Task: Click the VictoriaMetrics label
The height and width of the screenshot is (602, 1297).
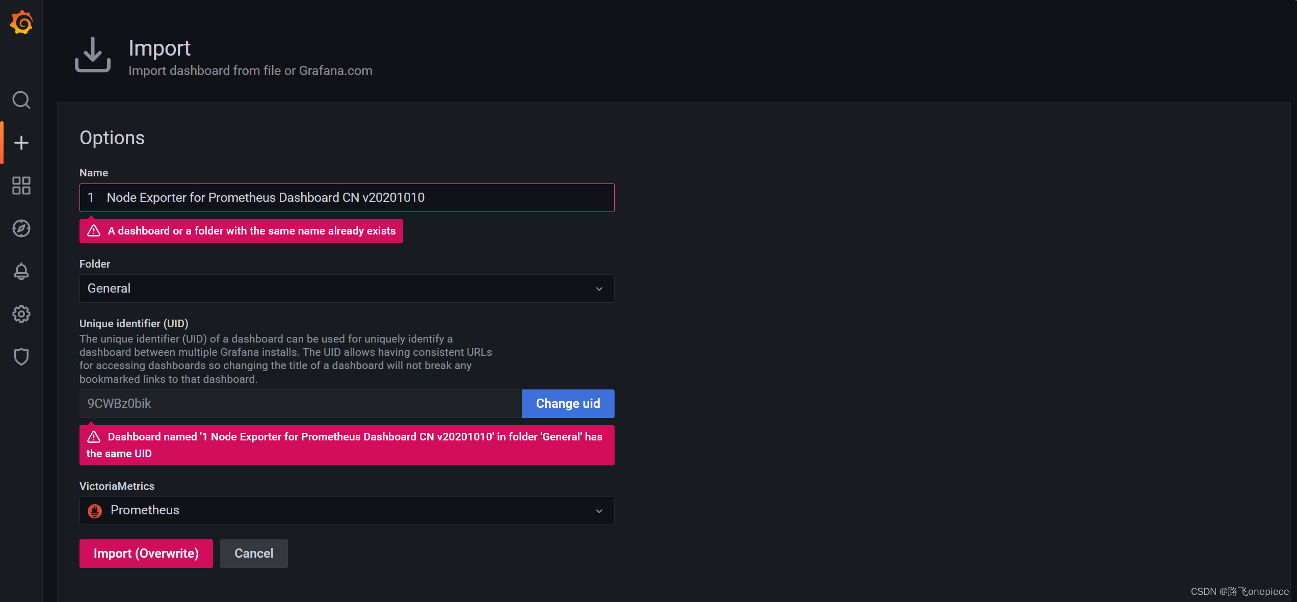Action: (117, 486)
